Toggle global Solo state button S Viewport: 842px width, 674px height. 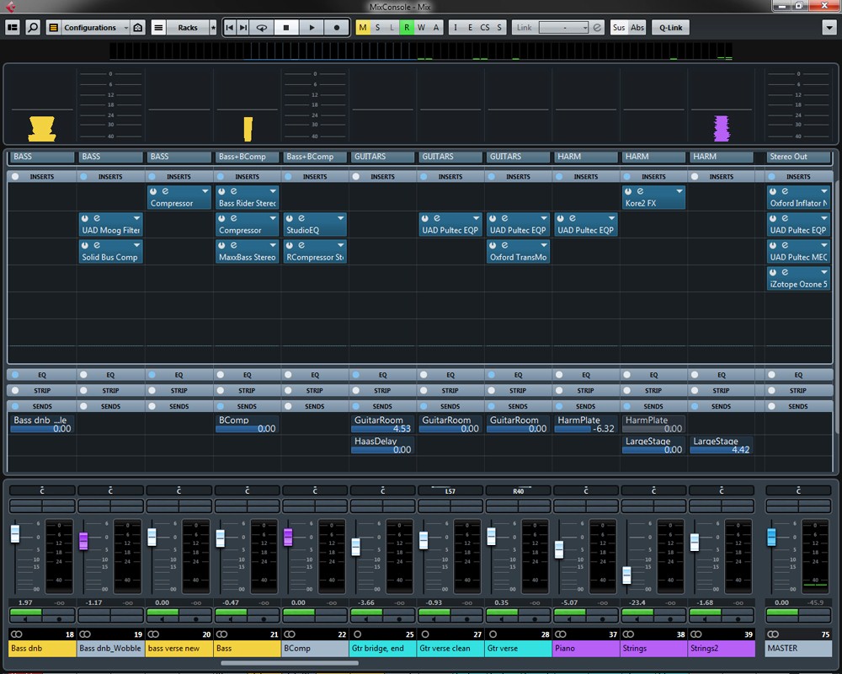click(377, 28)
